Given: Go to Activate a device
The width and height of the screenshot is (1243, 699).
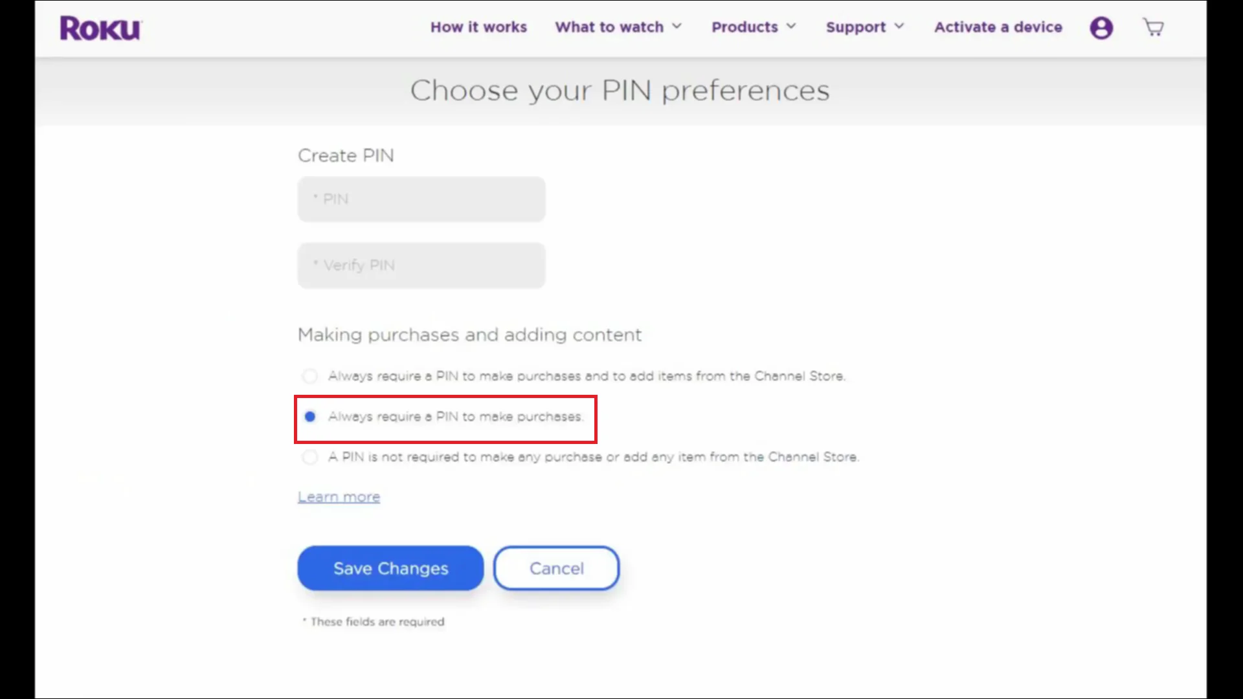Looking at the screenshot, I should coord(998,27).
